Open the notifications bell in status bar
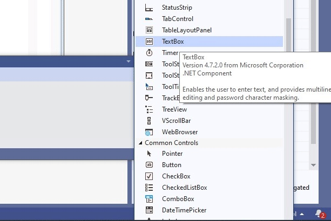The height and width of the screenshot is (221, 331). tap(320, 213)
